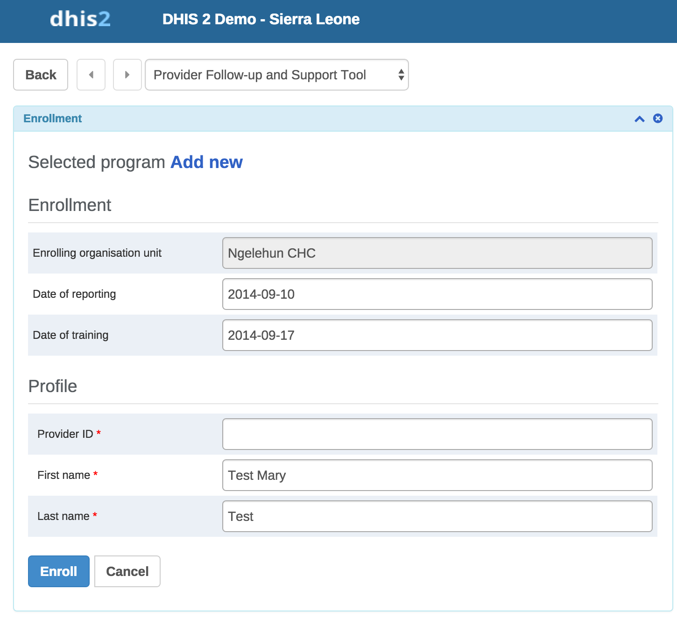Edit the Last name field

(437, 516)
